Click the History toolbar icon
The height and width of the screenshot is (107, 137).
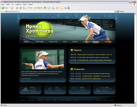pos(45,8)
